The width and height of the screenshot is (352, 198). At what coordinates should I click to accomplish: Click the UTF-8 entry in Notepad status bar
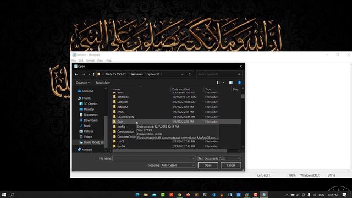(x=332, y=175)
